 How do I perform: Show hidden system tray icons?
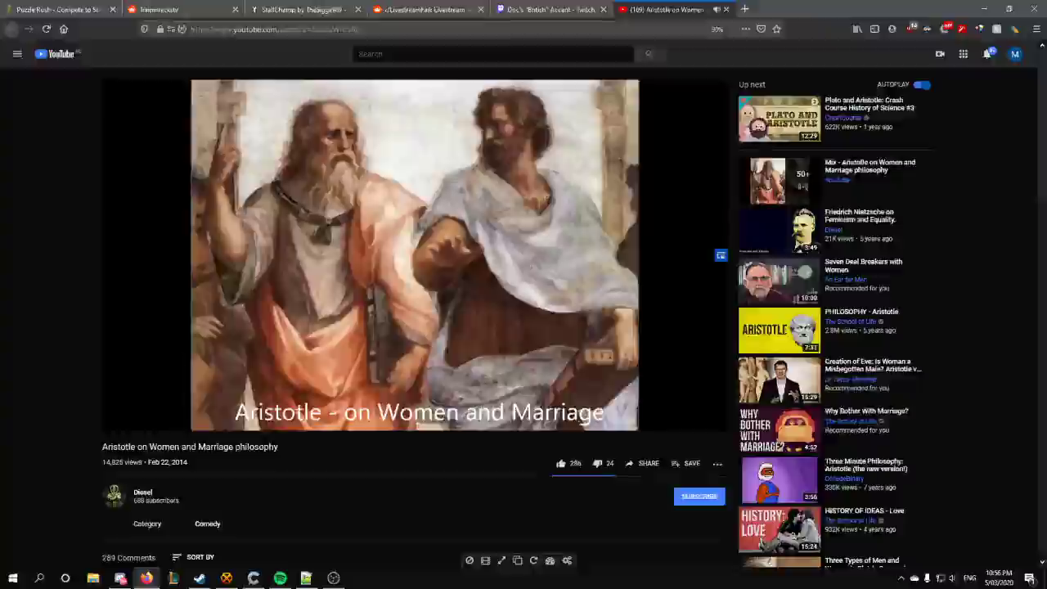(901, 578)
